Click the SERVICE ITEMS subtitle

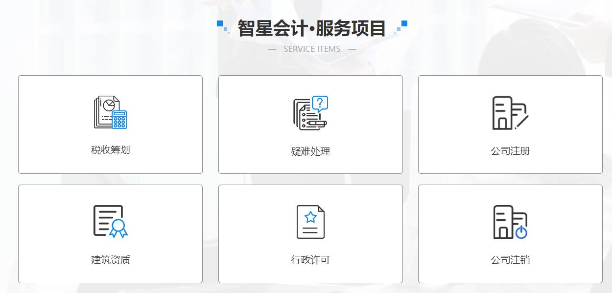click(x=312, y=49)
